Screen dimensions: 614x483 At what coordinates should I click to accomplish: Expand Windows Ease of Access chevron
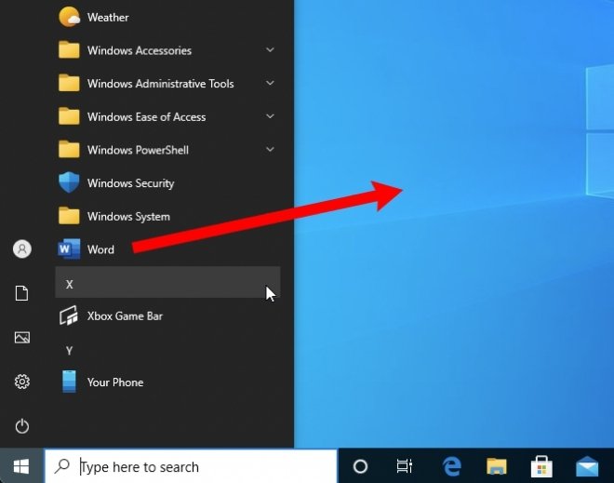270,116
